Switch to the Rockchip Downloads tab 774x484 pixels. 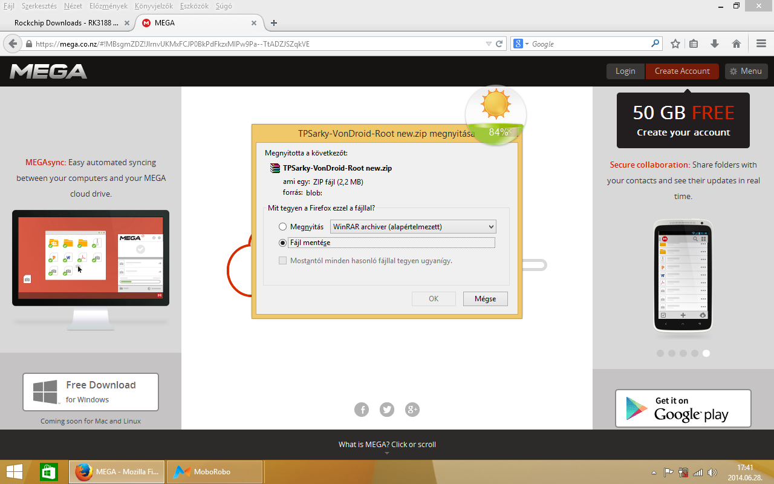tap(66, 23)
